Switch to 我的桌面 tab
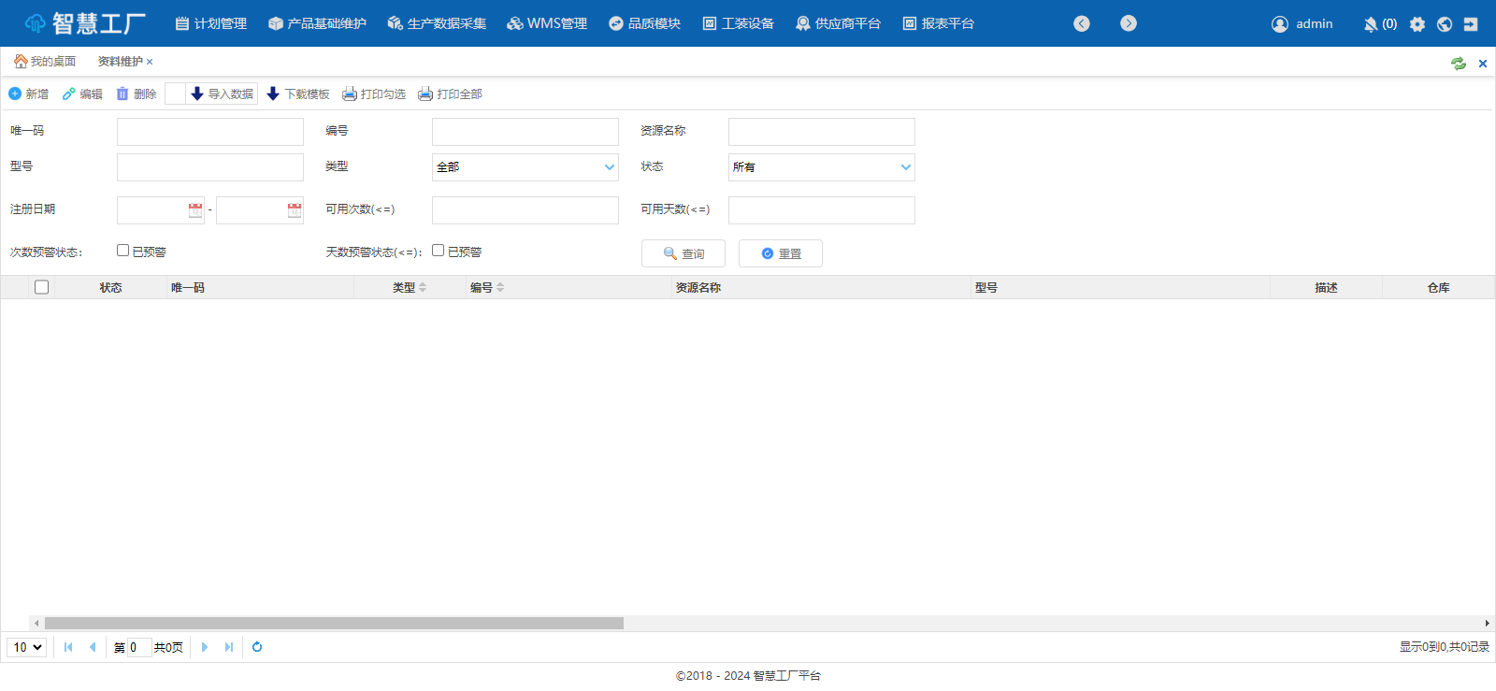 click(45, 62)
